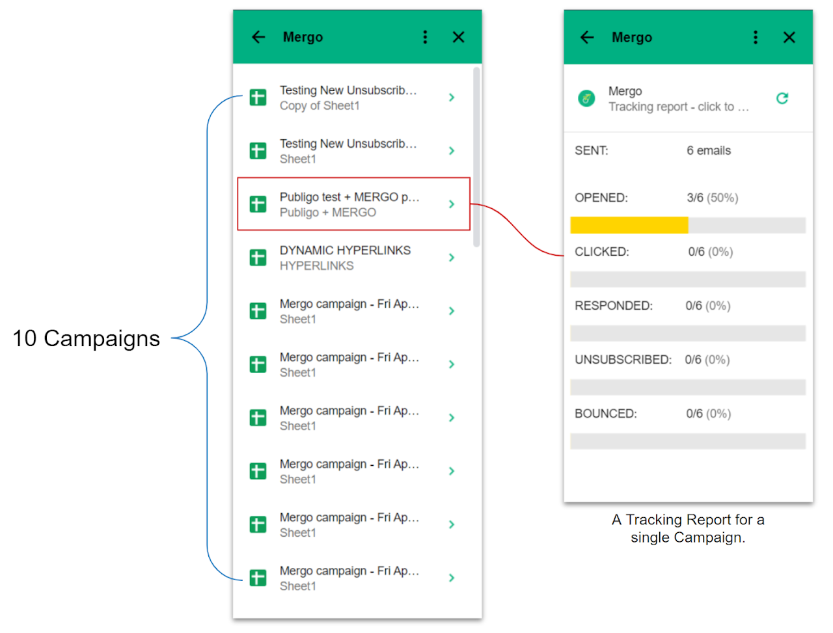Open the Publigo test + MERGO campaign row

[x=353, y=204]
